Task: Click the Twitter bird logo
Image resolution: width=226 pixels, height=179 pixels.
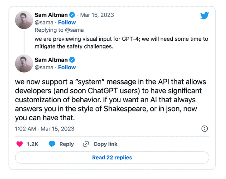Action: point(204,16)
